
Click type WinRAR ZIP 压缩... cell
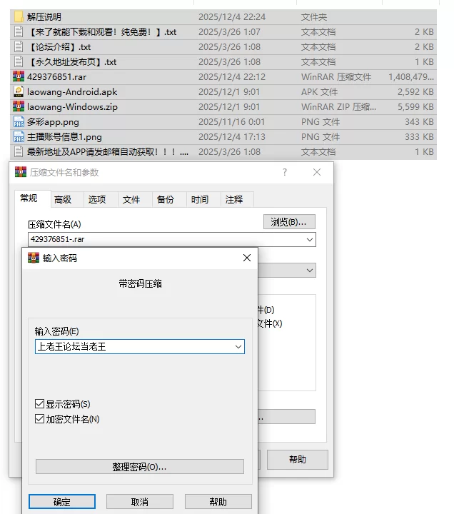tap(338, 107)
